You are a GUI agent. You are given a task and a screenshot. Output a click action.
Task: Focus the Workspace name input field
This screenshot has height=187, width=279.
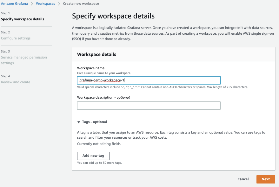[x=149, y=80]
